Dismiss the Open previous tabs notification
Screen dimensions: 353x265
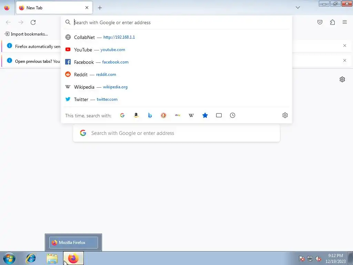pos(345,60)
